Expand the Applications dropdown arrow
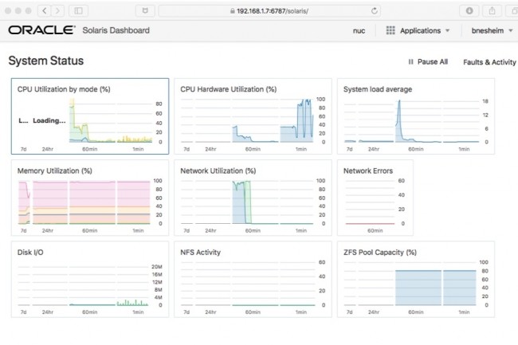The image size is (518, 345). (x=447, y=30)
